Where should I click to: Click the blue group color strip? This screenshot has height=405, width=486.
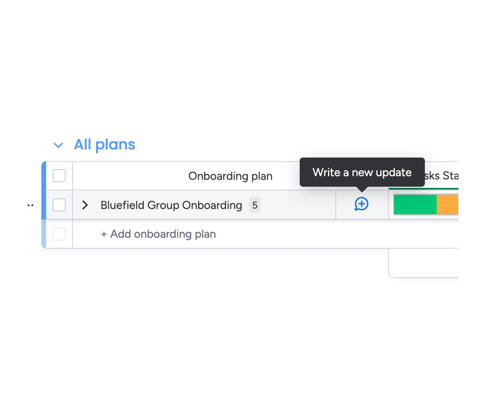tap(44, 190)
